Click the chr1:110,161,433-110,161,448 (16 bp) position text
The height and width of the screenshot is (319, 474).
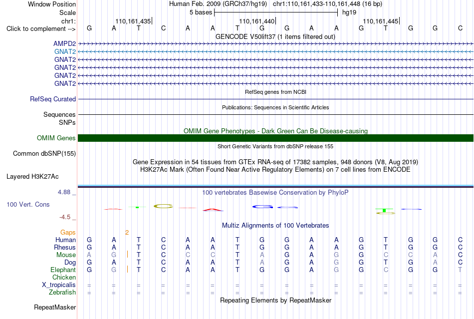327,4
